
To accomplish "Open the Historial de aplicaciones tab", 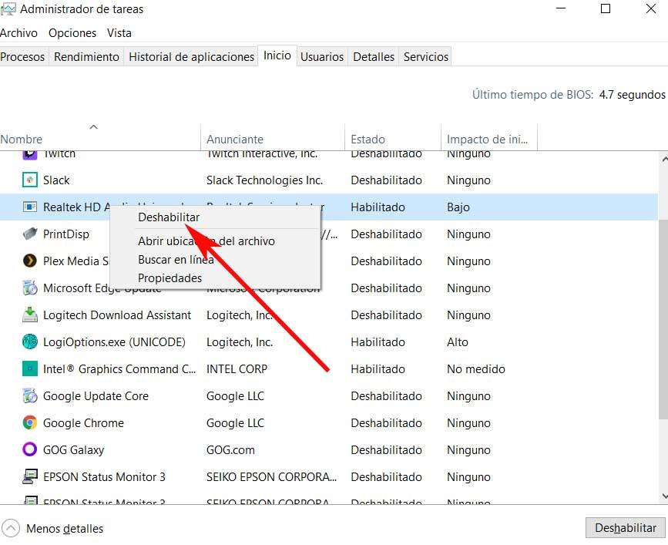I will (191, 57).
